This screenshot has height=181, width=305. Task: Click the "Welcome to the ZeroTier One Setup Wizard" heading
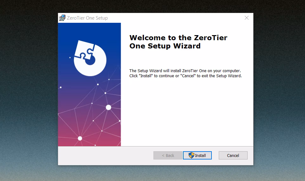[x=178, y=42]
